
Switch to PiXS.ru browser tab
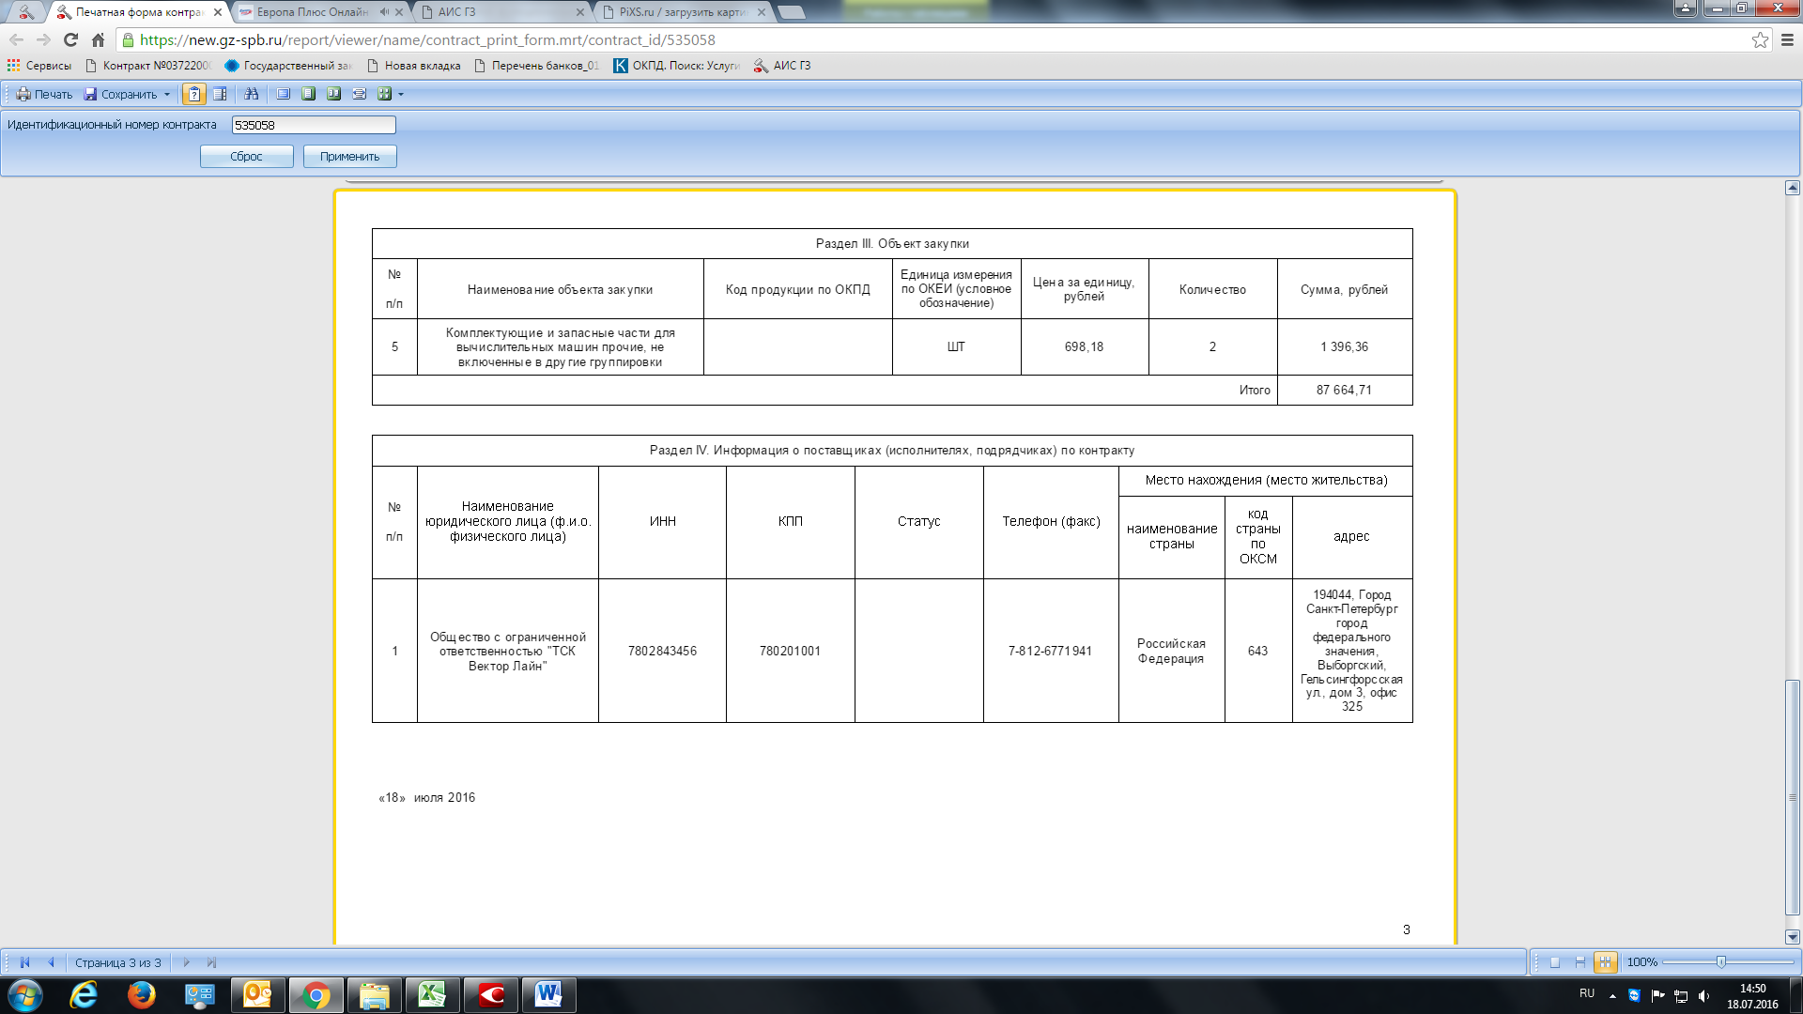(682, 12)
